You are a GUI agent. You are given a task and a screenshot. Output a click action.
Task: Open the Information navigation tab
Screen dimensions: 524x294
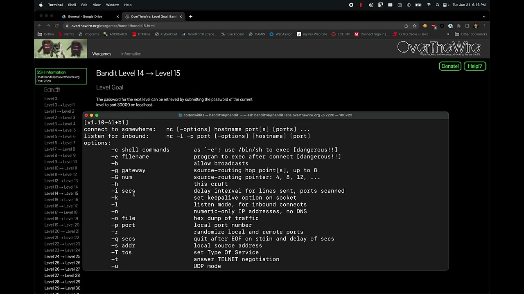click(131, 54)
